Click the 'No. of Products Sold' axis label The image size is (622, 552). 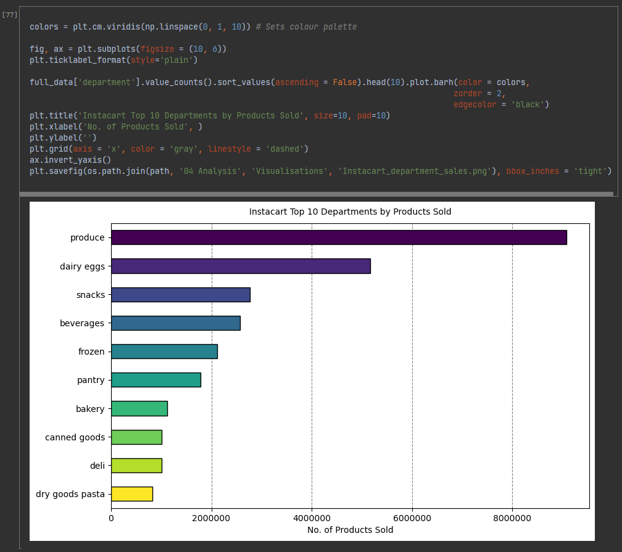[350, 530]
